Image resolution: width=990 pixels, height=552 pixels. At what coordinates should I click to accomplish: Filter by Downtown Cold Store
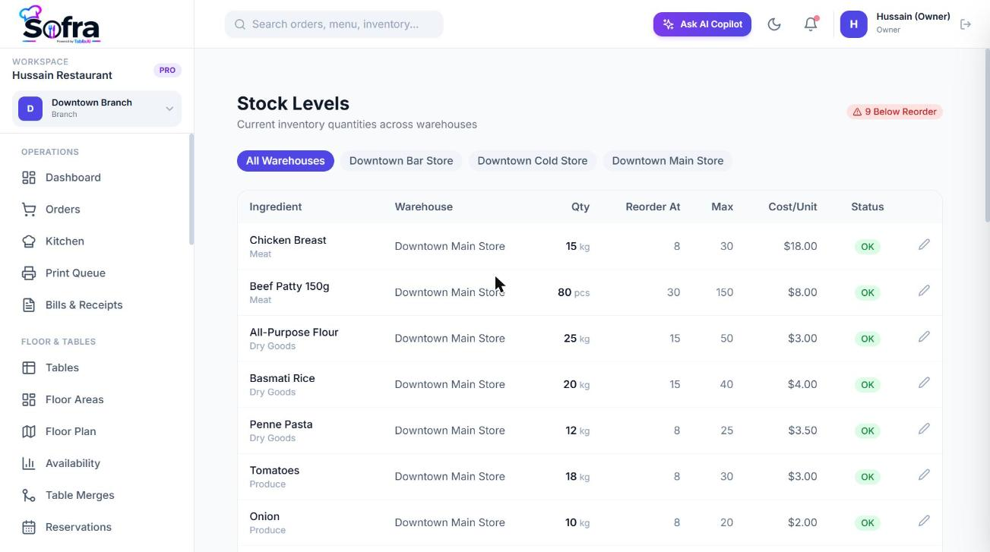pyautogui.click(x=532, y=161)
